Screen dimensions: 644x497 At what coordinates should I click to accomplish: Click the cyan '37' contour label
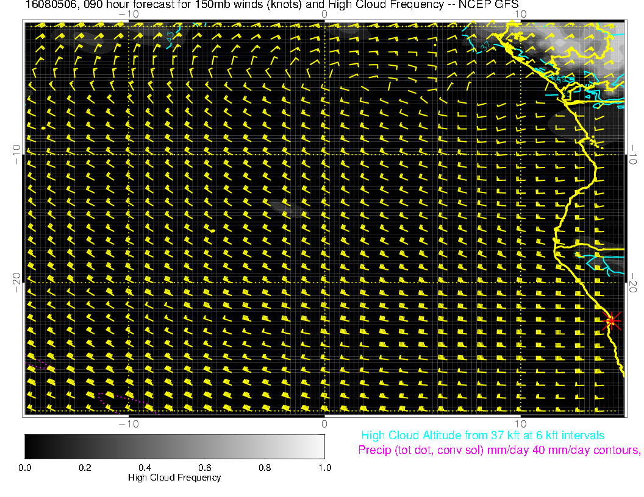(x=485, y=46)
